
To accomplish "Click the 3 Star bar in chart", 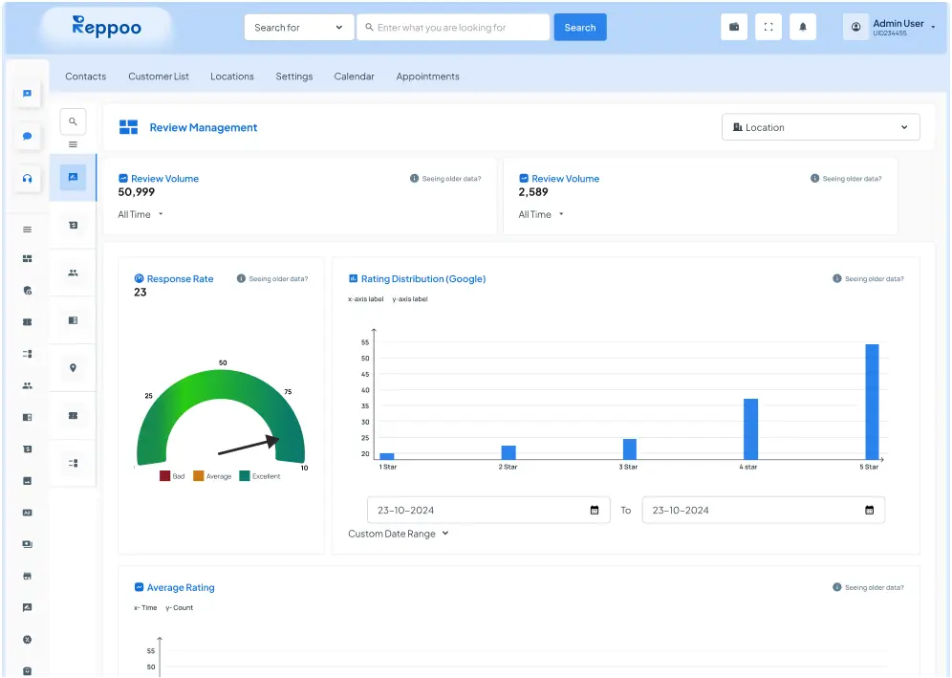I will [630, 448].
